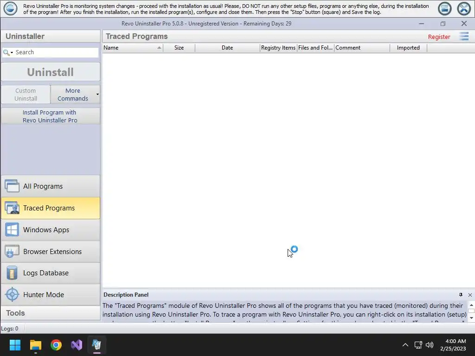
Task: Sort by the Date column header
Action: (227, 48)
